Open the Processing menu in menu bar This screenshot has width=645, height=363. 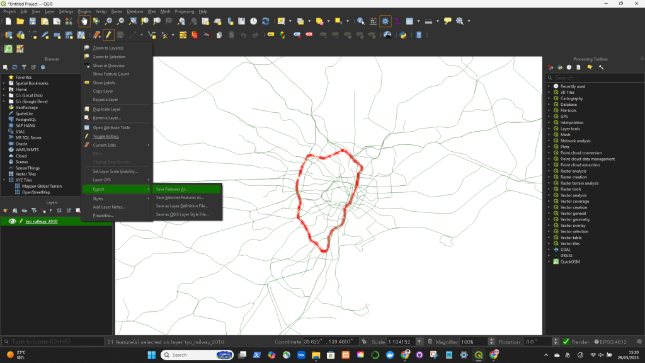185,11
